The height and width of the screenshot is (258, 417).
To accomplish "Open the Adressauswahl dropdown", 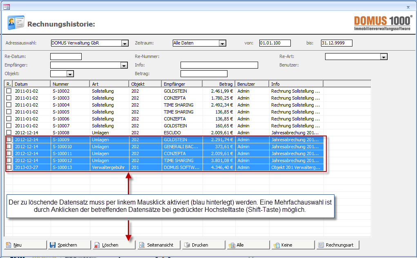I will pos(125,43).
